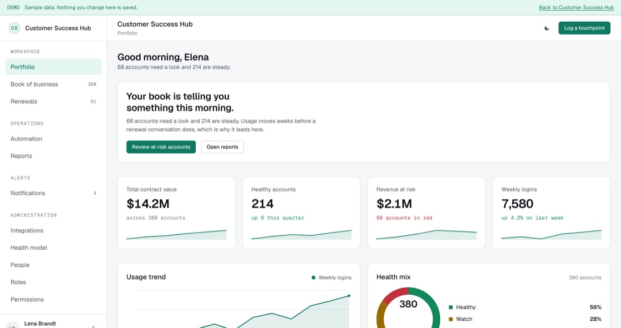Click the ADMINISTRATION section heading
Screen dimensions: 621x328
(x=34, y=215)
